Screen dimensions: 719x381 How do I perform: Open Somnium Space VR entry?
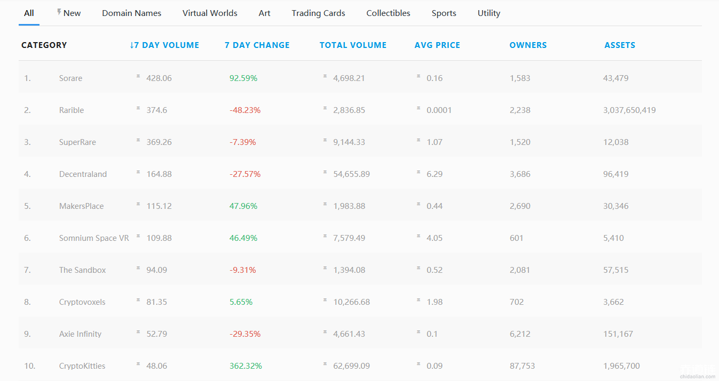coord(94,238)
